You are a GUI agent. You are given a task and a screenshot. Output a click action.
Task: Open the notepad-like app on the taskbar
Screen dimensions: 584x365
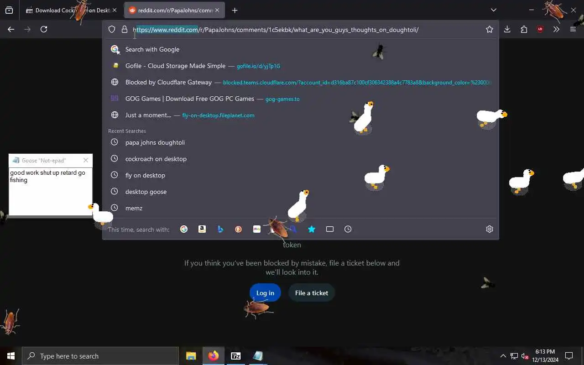click(258, 356)
